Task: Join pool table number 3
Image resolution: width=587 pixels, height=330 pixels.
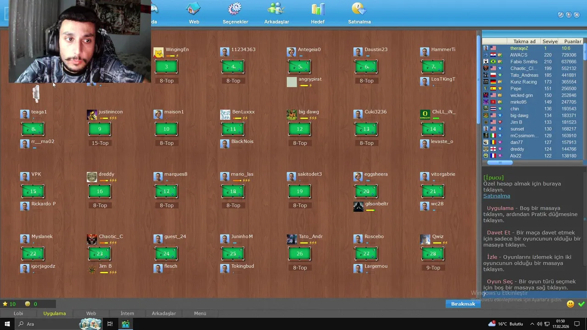Action: coord(166,67)
